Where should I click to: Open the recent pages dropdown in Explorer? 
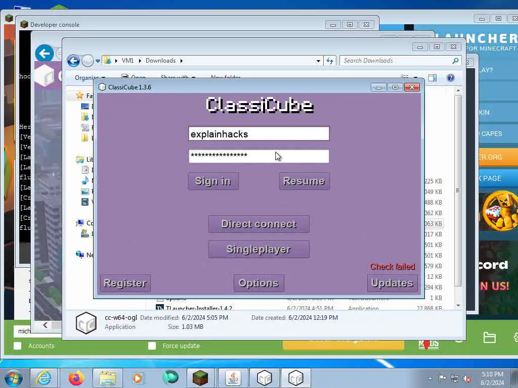pyautogui.click(x=98, y=61)
